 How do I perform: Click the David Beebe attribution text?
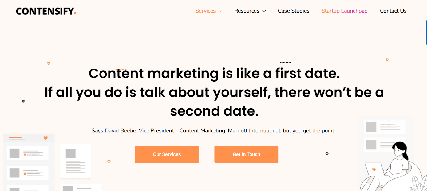(x=213, y=131)
